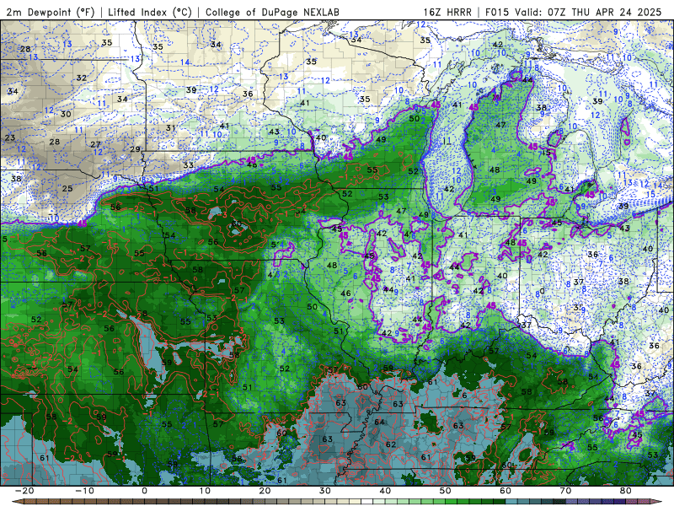This screenshot has width=674, height=506.
Task: Click the "64" dewpoint value on the map
Action: click(379, 422)
